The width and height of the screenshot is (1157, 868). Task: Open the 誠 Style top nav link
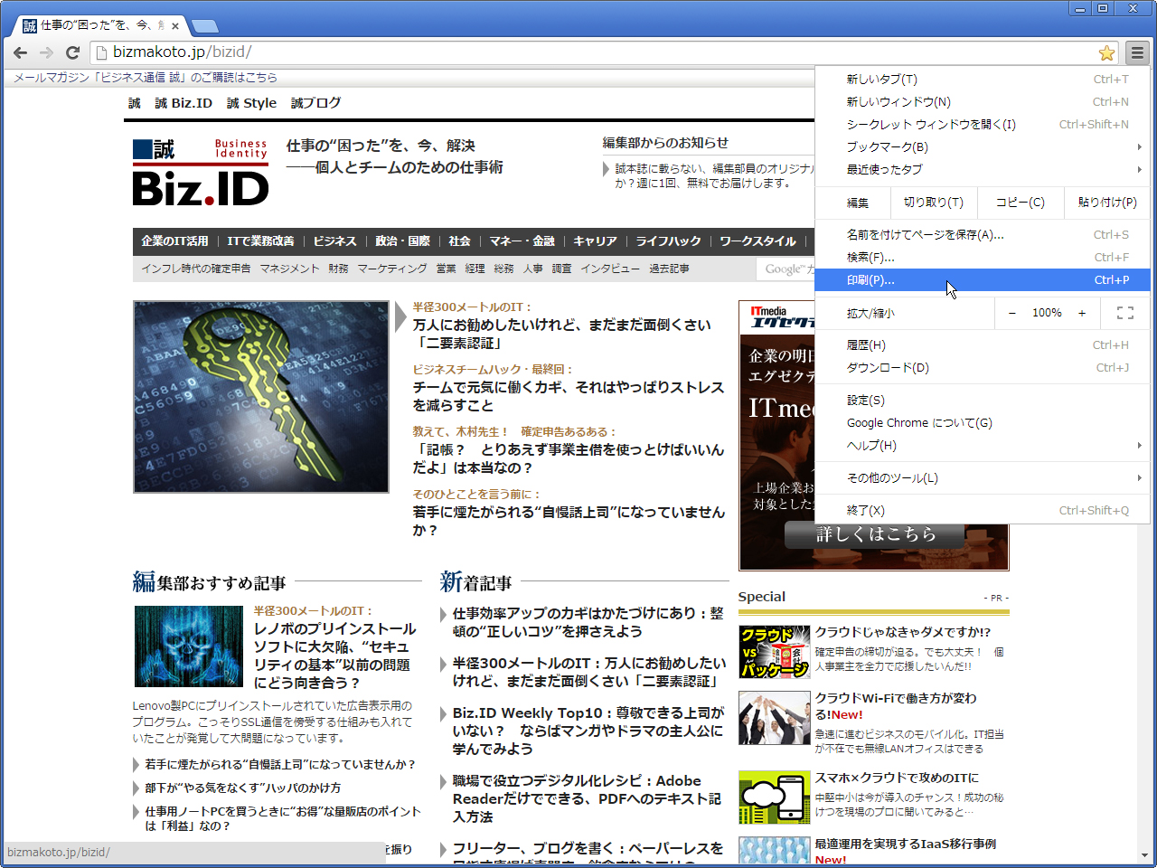click(x=251, y=103)
